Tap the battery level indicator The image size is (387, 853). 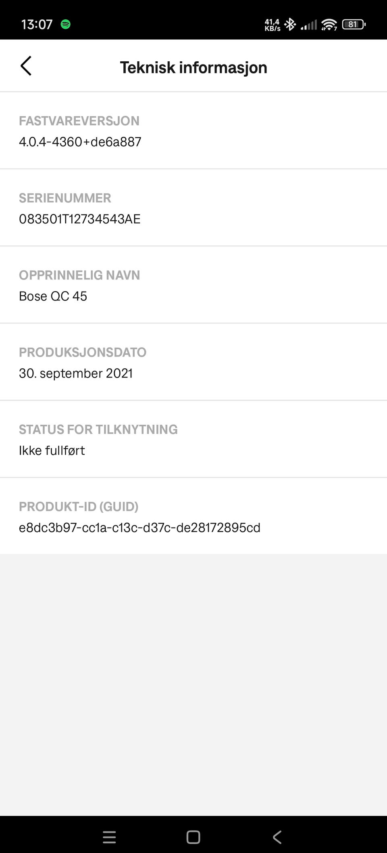click(354, 25)
